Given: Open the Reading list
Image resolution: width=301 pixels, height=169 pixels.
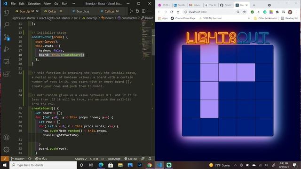Looking at the screenshot, I should click(x=289, y=18).
